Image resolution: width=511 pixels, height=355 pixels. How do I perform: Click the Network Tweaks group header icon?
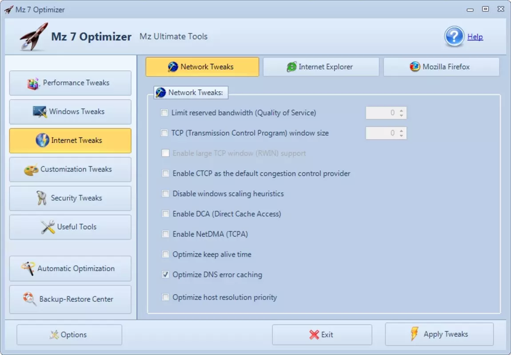(x=161, y=92)
